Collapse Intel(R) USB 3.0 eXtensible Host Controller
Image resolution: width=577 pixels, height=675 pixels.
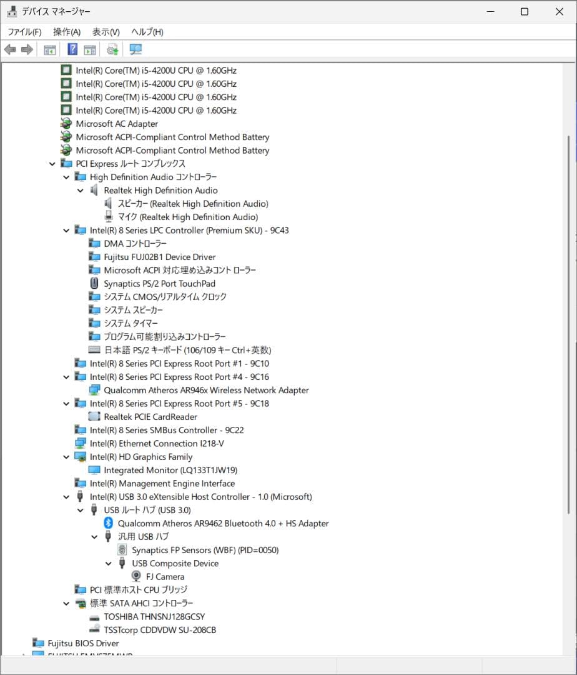click(x=66, y=497)
